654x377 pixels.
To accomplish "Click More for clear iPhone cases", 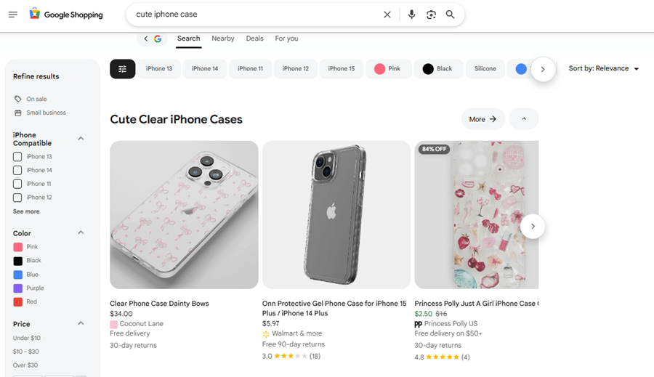I will tap(483, 119).
